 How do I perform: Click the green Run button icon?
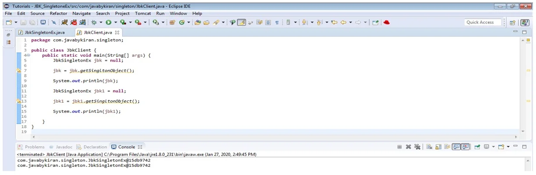coord(108,22)
